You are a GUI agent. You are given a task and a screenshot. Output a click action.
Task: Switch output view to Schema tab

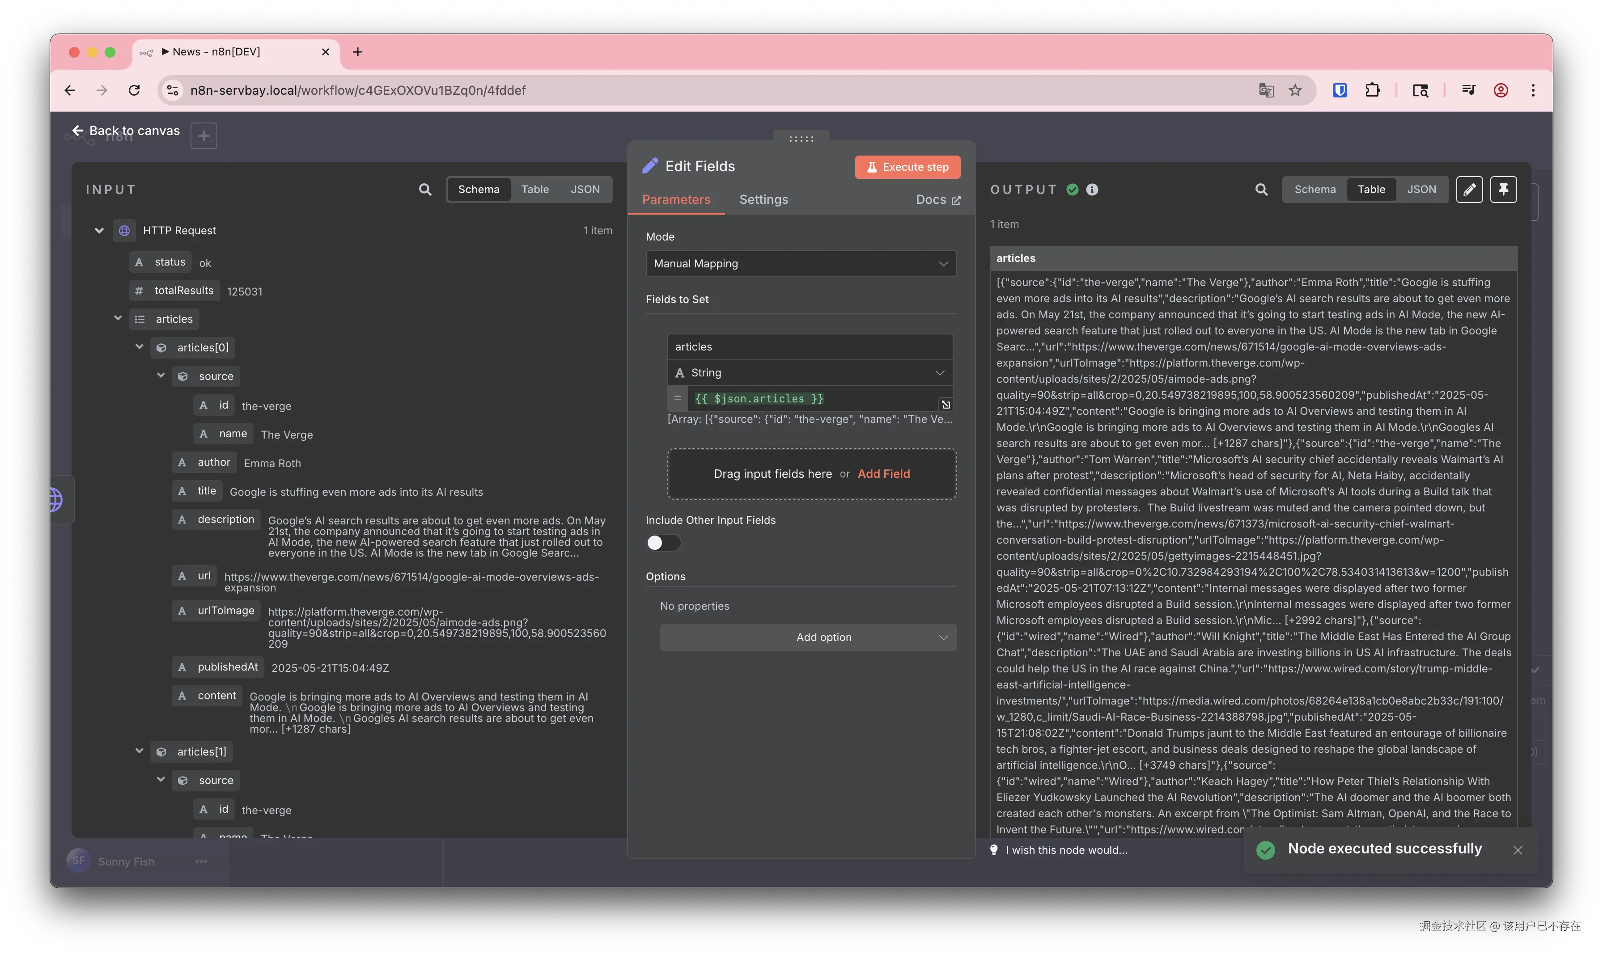click(x=1315, y=190)
